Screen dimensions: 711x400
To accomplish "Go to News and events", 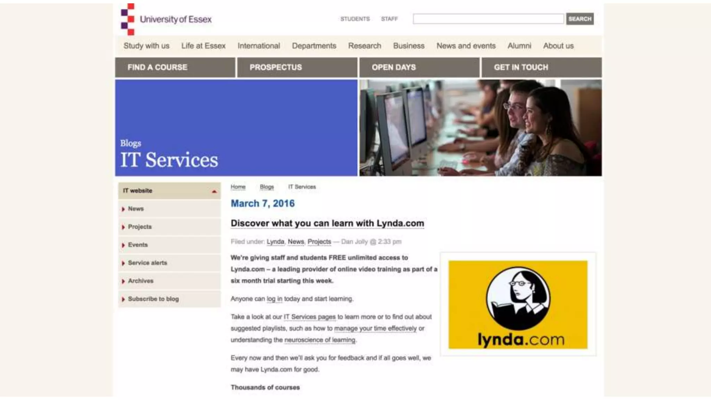I will (x=466, y=46).
